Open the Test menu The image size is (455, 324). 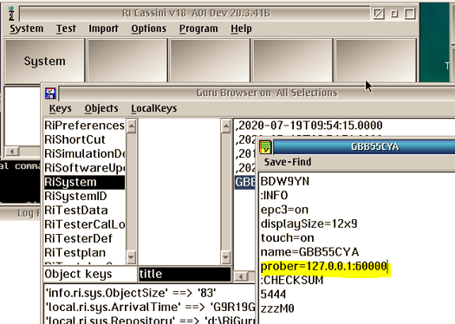click(66, 29)
